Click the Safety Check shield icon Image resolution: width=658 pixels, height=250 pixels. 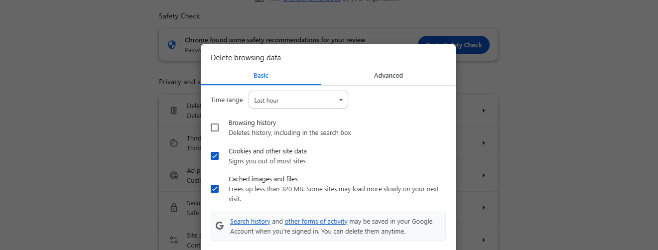[x=172, y=45]
